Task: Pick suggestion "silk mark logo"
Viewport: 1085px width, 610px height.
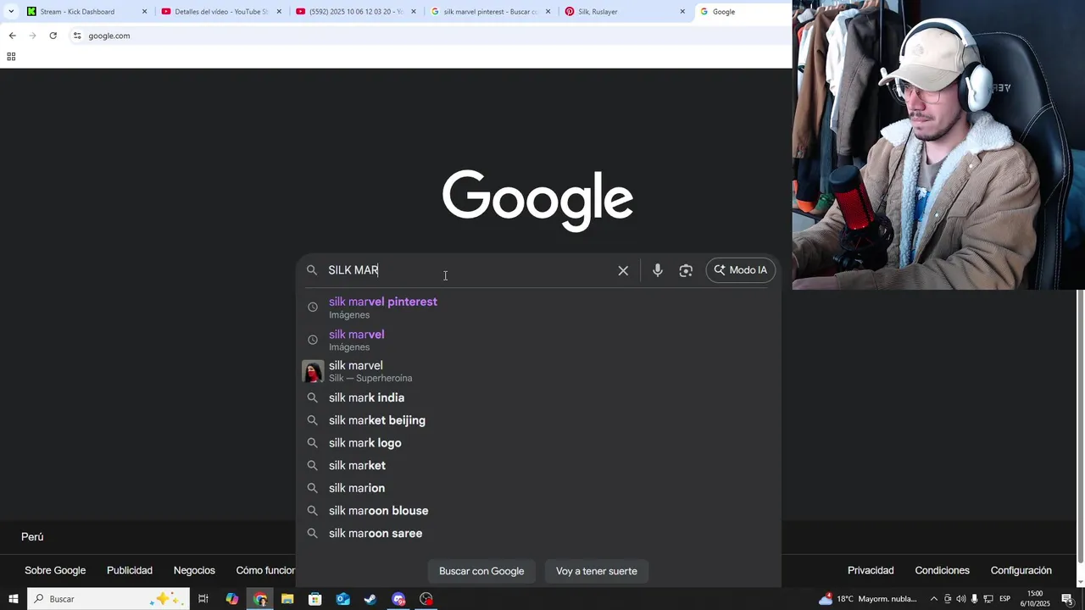Action: pyautogui.click(x=539, y=443)
